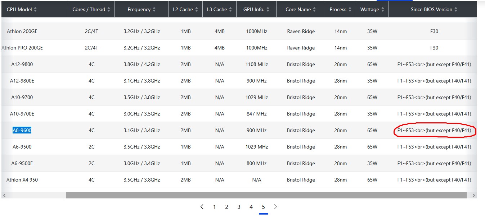Click the Frequency sort arrows

click(x=154, y=10)
